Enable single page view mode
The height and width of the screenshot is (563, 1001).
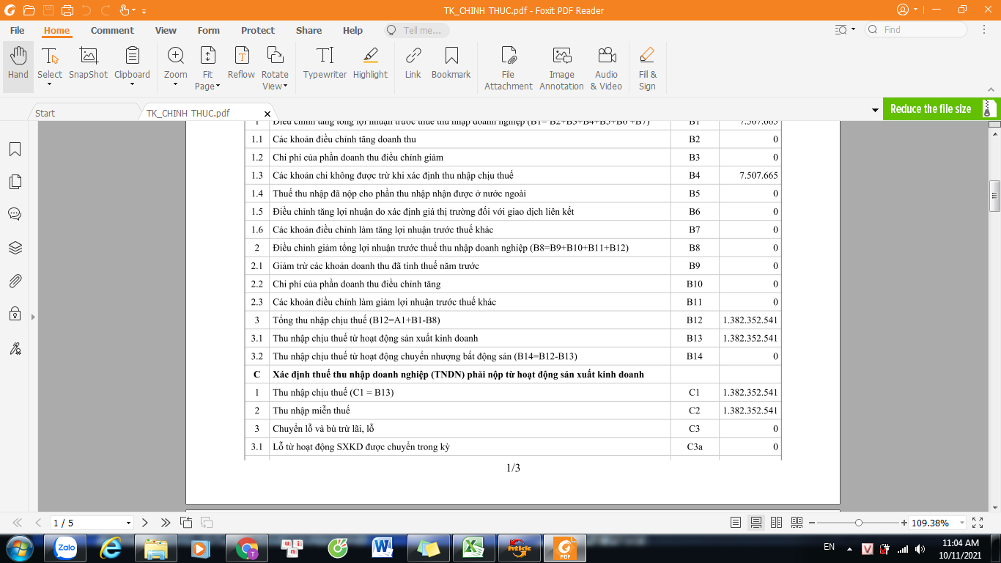pyautogui.click(x=736, y=523)
